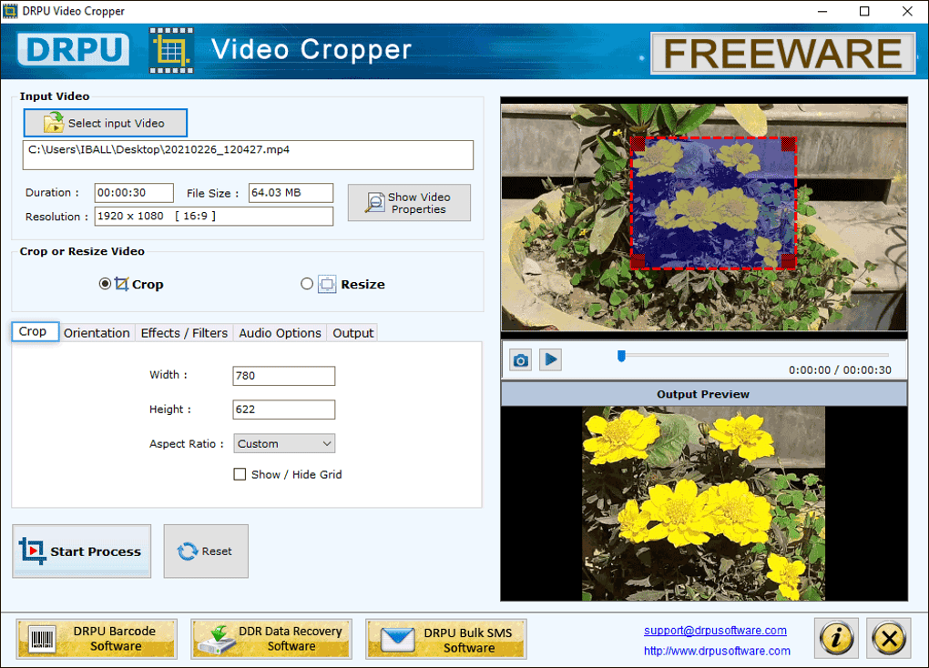The image size is (929, 668).
Task: Click the Width input field
Action: click(x=284, y=376)
